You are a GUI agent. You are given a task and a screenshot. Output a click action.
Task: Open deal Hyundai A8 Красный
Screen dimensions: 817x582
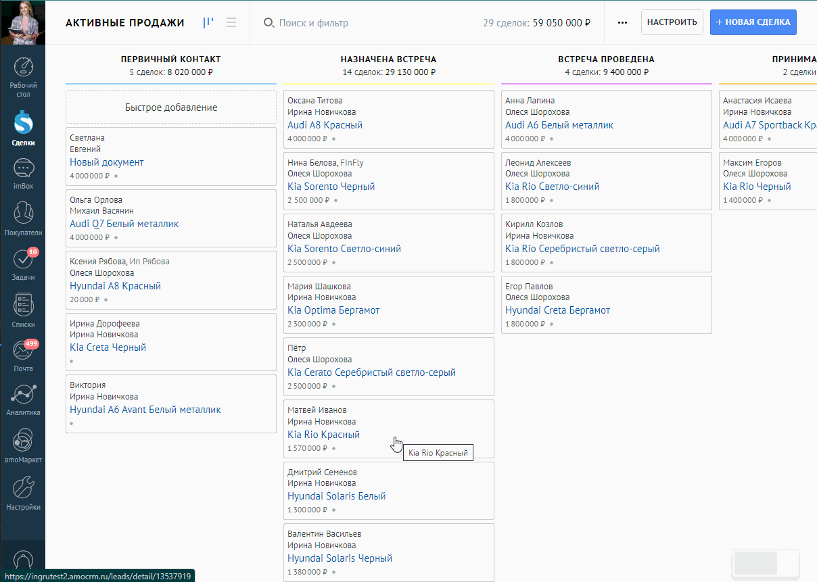[x=116, y=286]
